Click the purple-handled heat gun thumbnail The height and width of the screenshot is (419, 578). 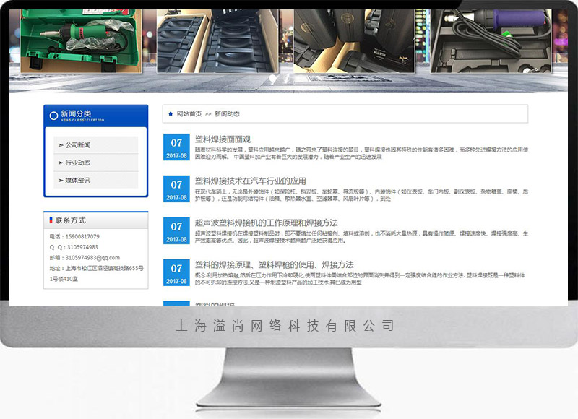491,41
